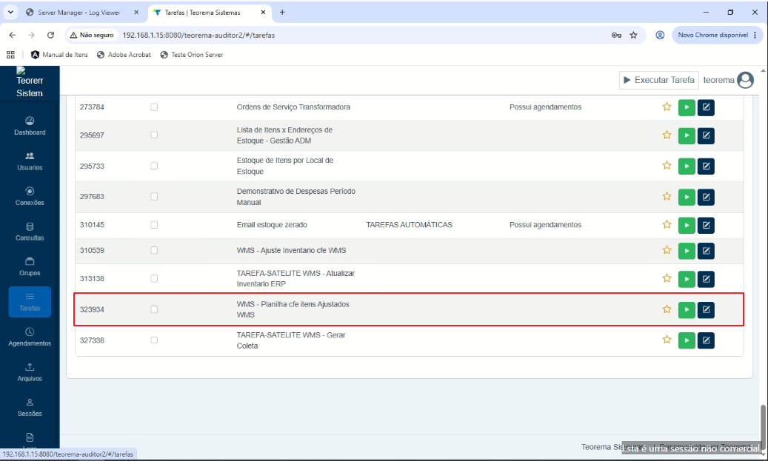Viewport: 768px width, 461px height.
Task: Open Arquivos in the sidebar
Action: pyautogui.click(x=30, y=372)
